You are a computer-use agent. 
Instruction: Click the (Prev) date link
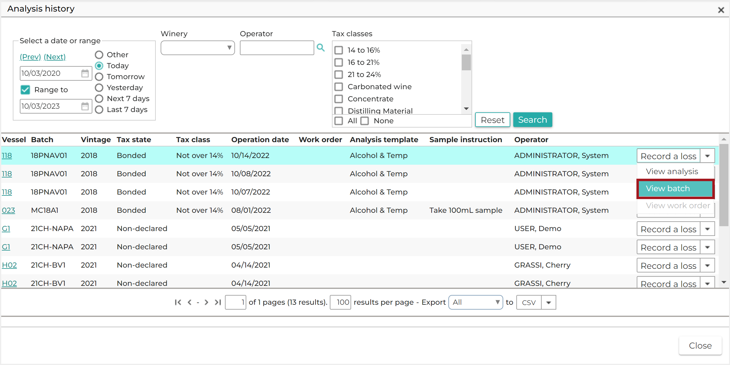click(x=30, y=57)
